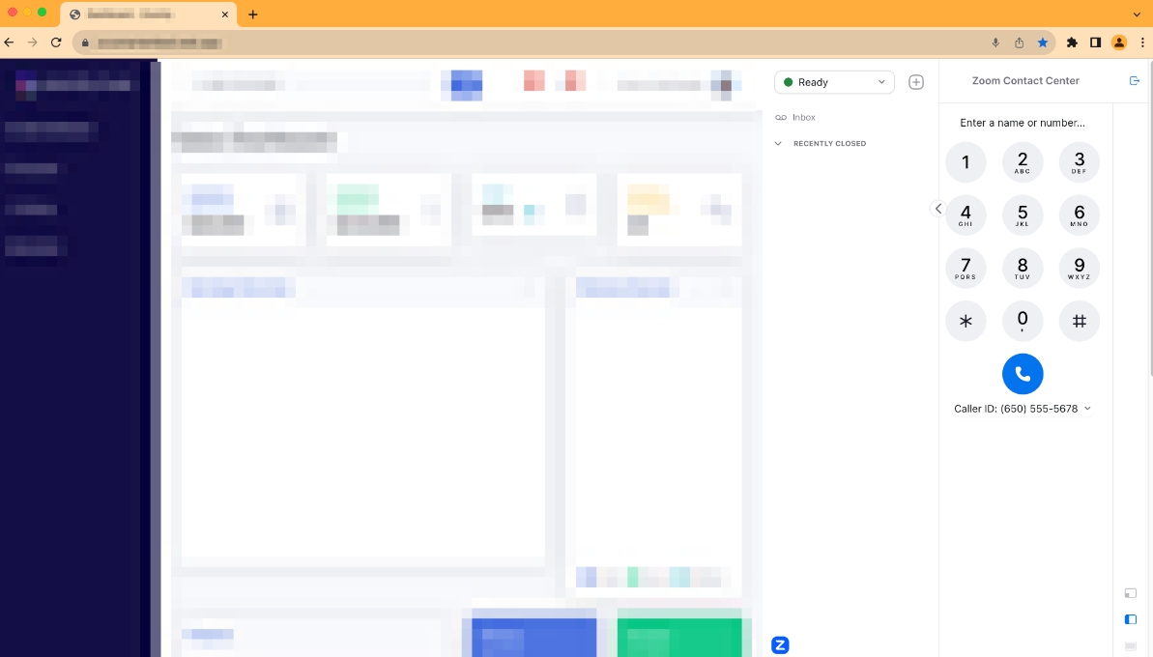The height and width of the screenshot is (657, 1153).
Task: Open the voicemail Inbox
Action: coord(803,117)
